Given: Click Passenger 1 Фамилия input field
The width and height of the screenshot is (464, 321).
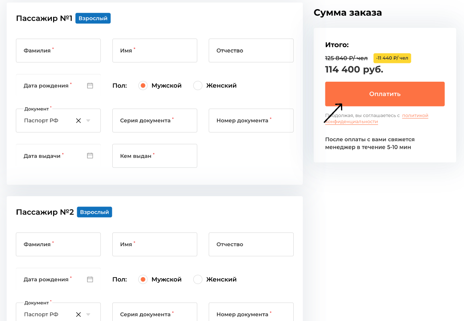Looking at the screenshot, I should (x=58, y=50).
